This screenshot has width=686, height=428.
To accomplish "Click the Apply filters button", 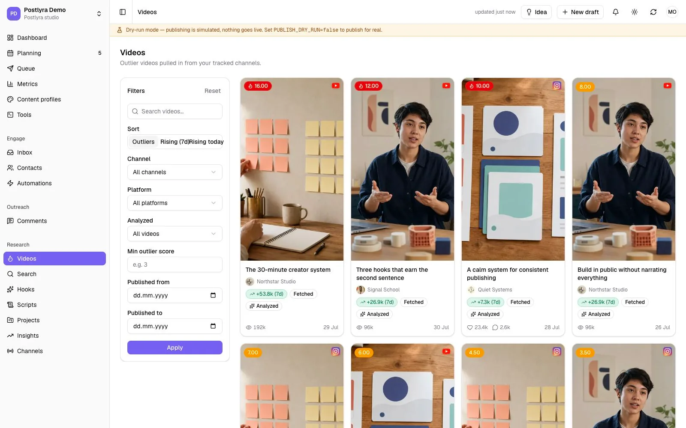I will [x=175, y=348].
